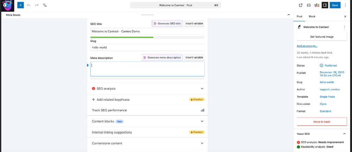The width and height of the screenshot is (352, 152).
Task: Click Generate SEO title button
Action: coord(167,24)
